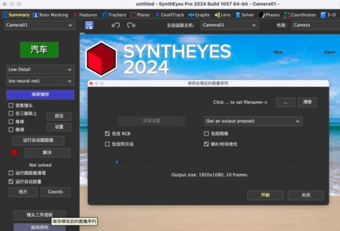Open the Summary room tab
This screenshot has height=231, width=340.
tap(16, 15)
